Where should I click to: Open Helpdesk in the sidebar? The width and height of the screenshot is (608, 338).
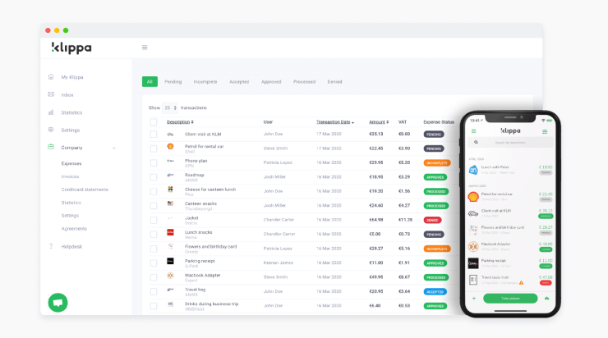pyautogui.click(x=71, y=246)
